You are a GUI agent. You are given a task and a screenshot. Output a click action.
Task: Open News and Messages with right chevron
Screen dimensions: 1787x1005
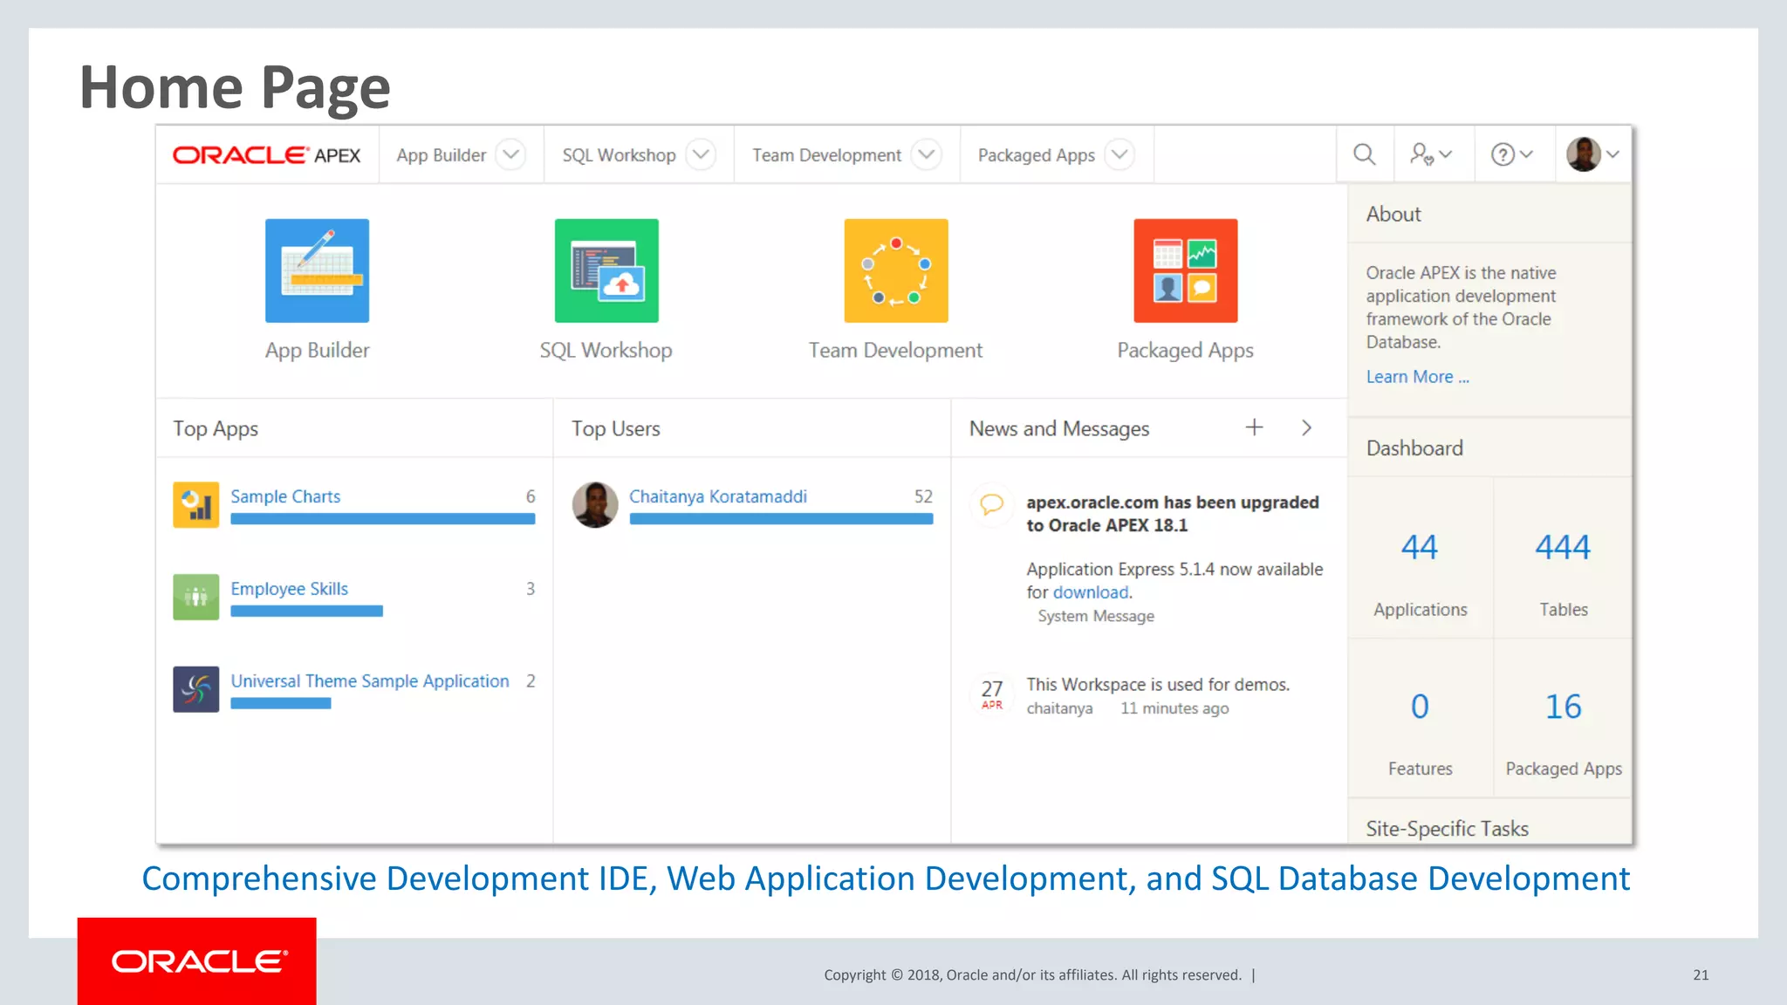(x=1306, y=427)
